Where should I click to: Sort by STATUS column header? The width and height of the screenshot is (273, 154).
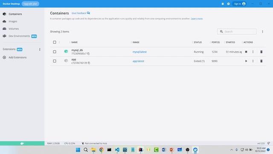pyautogui.click(x=197, y=42)
